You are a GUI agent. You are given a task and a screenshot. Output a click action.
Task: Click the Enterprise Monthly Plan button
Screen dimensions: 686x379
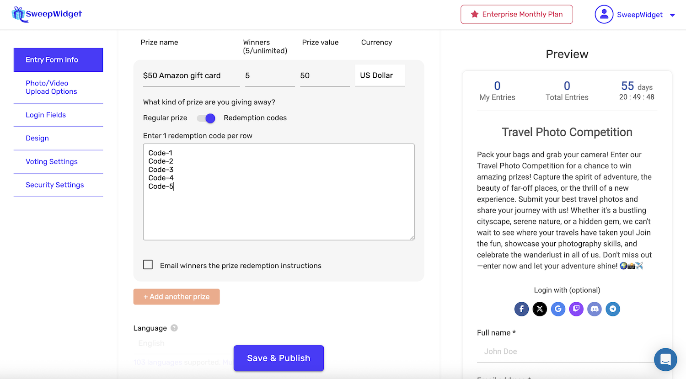point(516,15)
